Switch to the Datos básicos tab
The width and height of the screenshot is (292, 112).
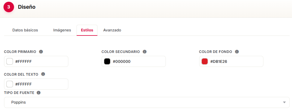(x=25, y=30)
